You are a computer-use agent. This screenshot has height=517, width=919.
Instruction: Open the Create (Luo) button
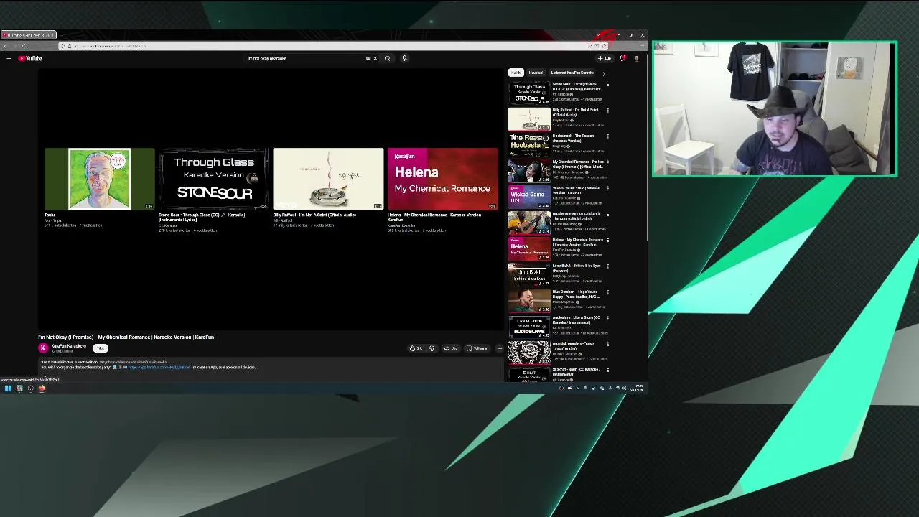point(605,58)
